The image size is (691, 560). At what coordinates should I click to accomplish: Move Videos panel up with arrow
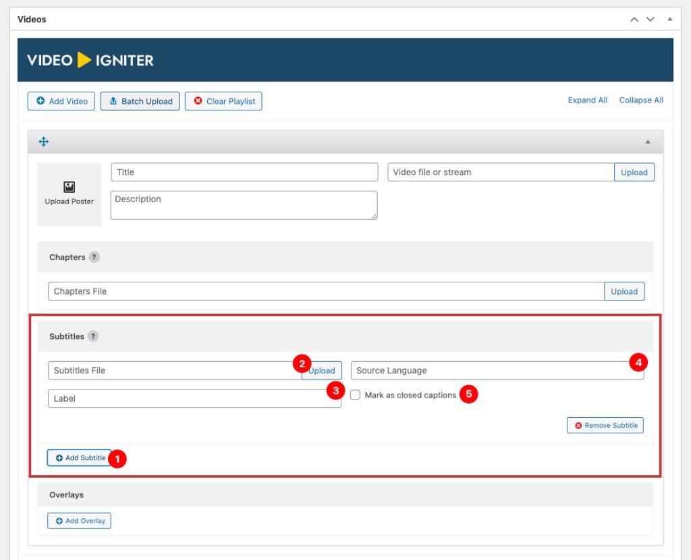click(x=634, y=20)
